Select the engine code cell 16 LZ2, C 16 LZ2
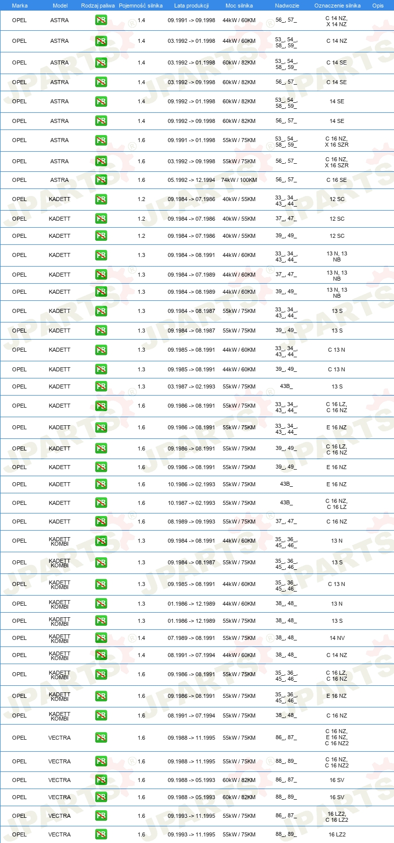 337,816
